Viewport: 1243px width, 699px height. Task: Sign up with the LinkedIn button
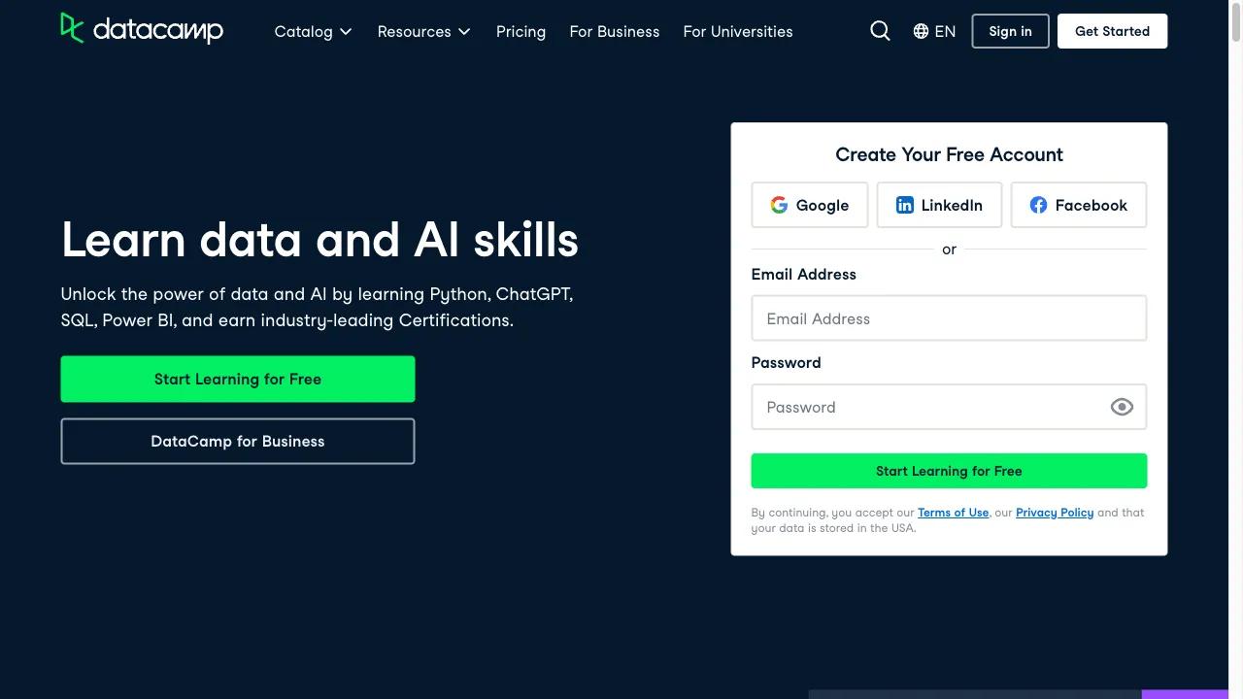(939, 205)
